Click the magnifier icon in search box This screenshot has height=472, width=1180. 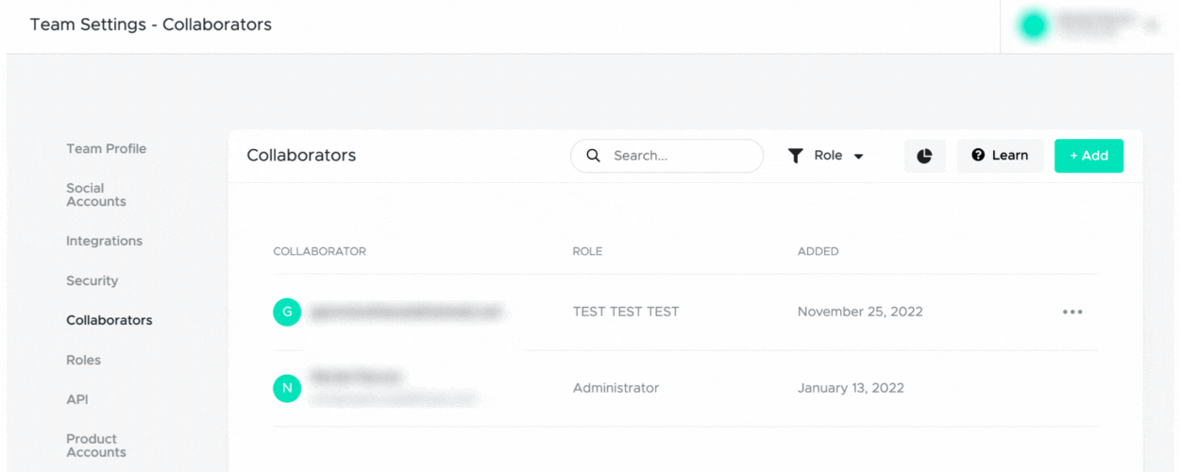coord(593,156)
